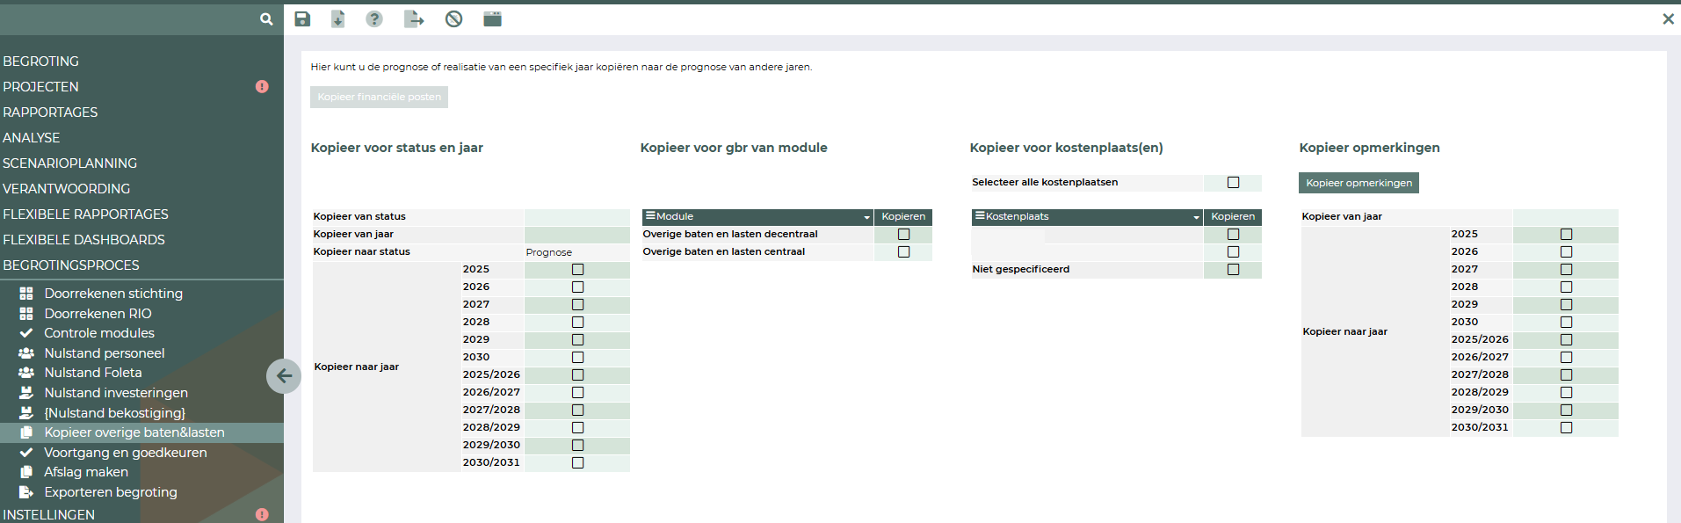Click the search magnifier icon in sidebar

(x=266, y=19)
